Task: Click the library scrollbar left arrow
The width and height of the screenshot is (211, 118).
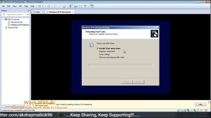Action: pos(3,106)
